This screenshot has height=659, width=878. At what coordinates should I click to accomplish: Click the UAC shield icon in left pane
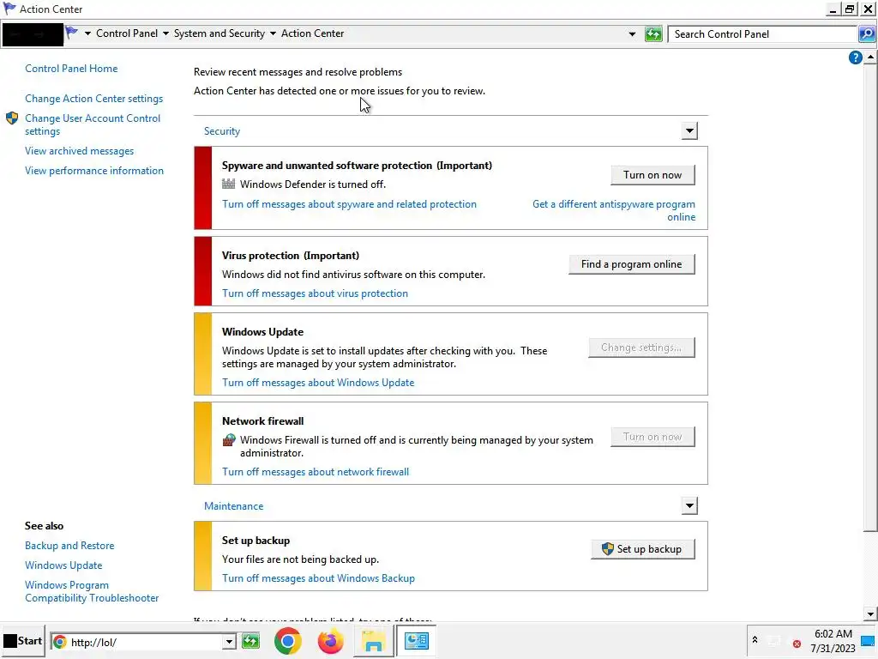[x=12, y=118]
